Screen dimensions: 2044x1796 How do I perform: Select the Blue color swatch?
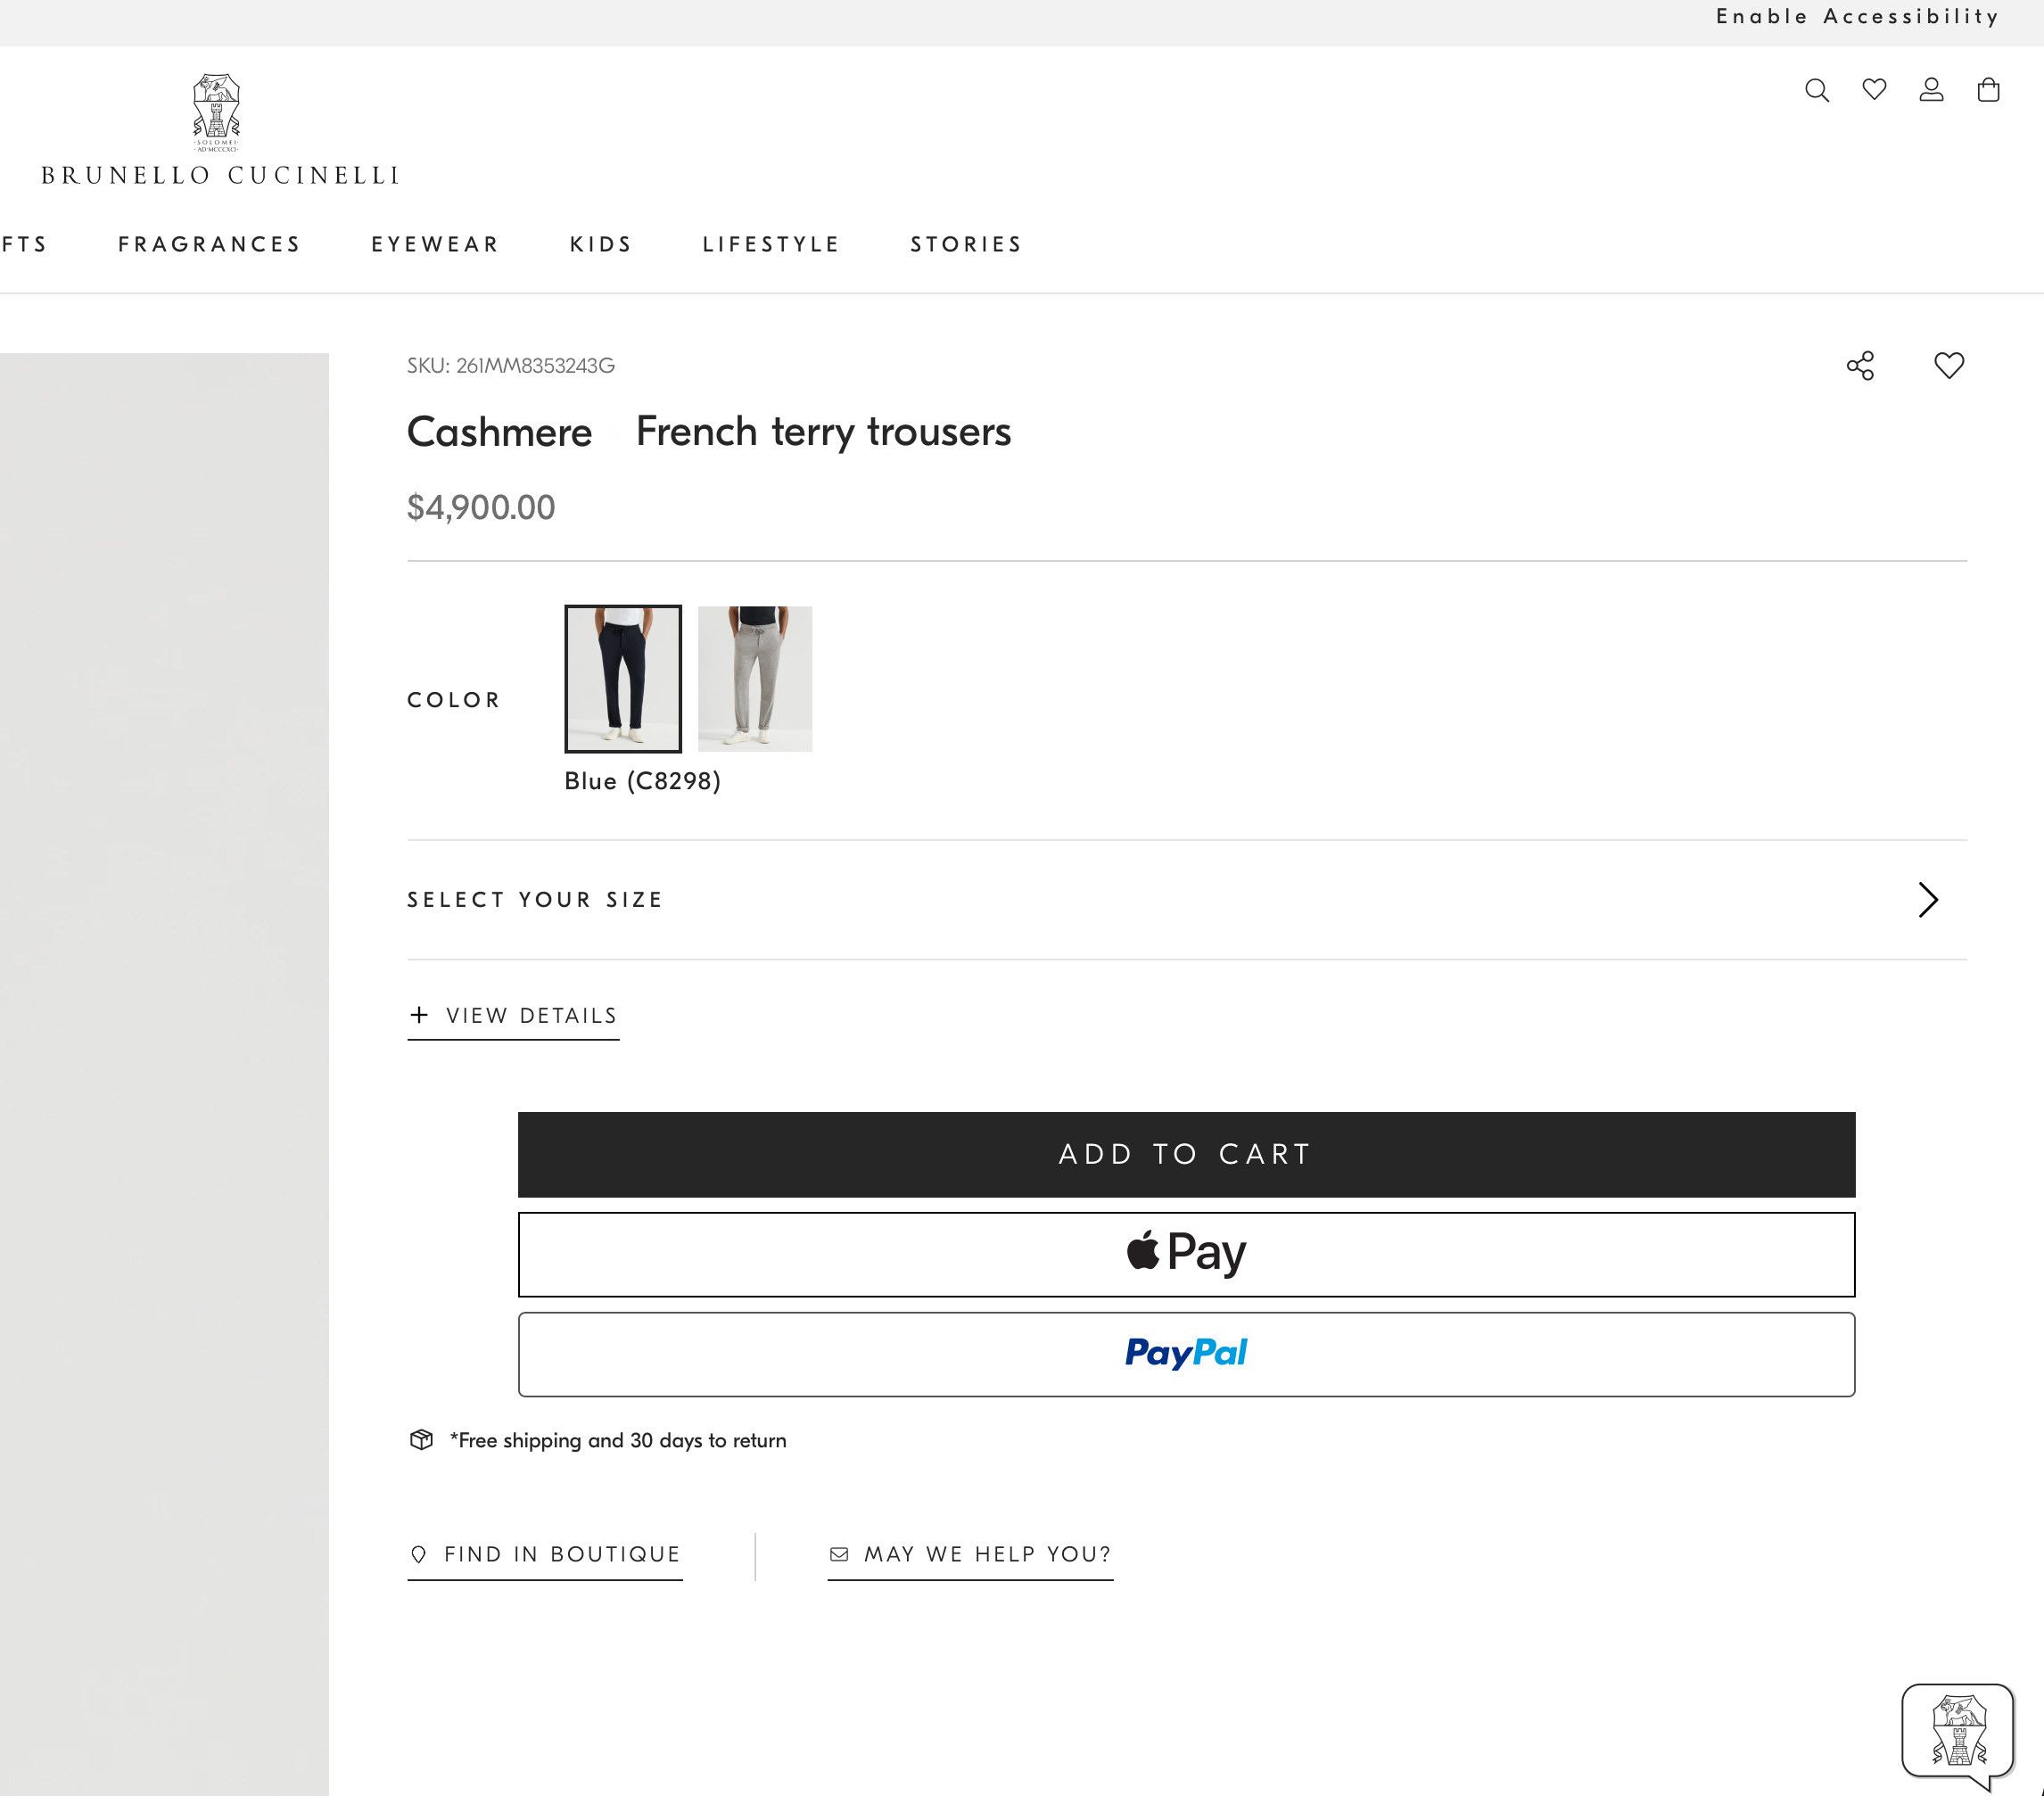(x=623, y=678)
